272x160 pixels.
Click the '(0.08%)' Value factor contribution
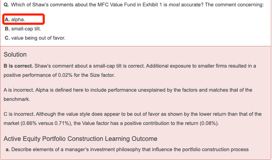pyautogui.click(x=209, y=123)
